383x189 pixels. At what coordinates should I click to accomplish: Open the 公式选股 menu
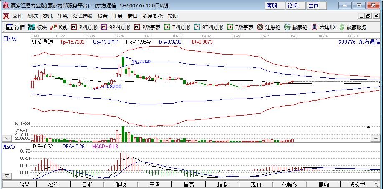[x=83, y=16]
